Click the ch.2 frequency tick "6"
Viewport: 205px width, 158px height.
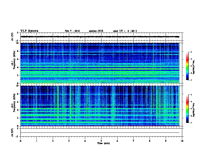tap(18, 102)
